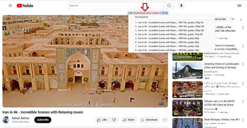Click the help question mark on download bar
This screenshot has height=128, width=247.
(164, 13)
